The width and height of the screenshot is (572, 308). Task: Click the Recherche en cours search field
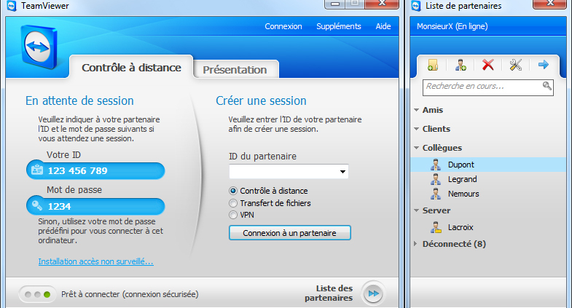487,87
